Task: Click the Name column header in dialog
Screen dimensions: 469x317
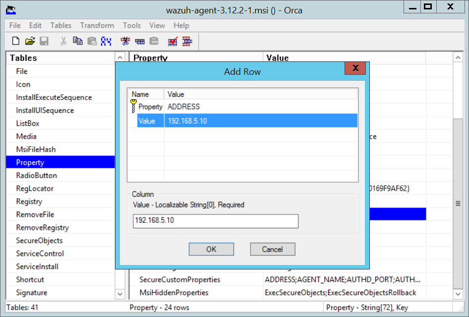Action: pos(146,95)
